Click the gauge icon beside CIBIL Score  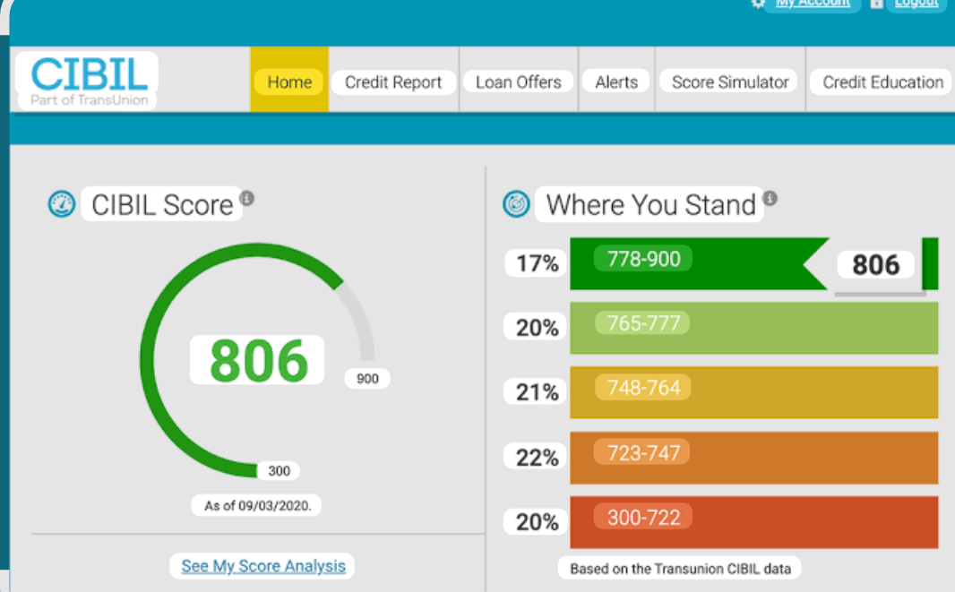click(62, 204)
